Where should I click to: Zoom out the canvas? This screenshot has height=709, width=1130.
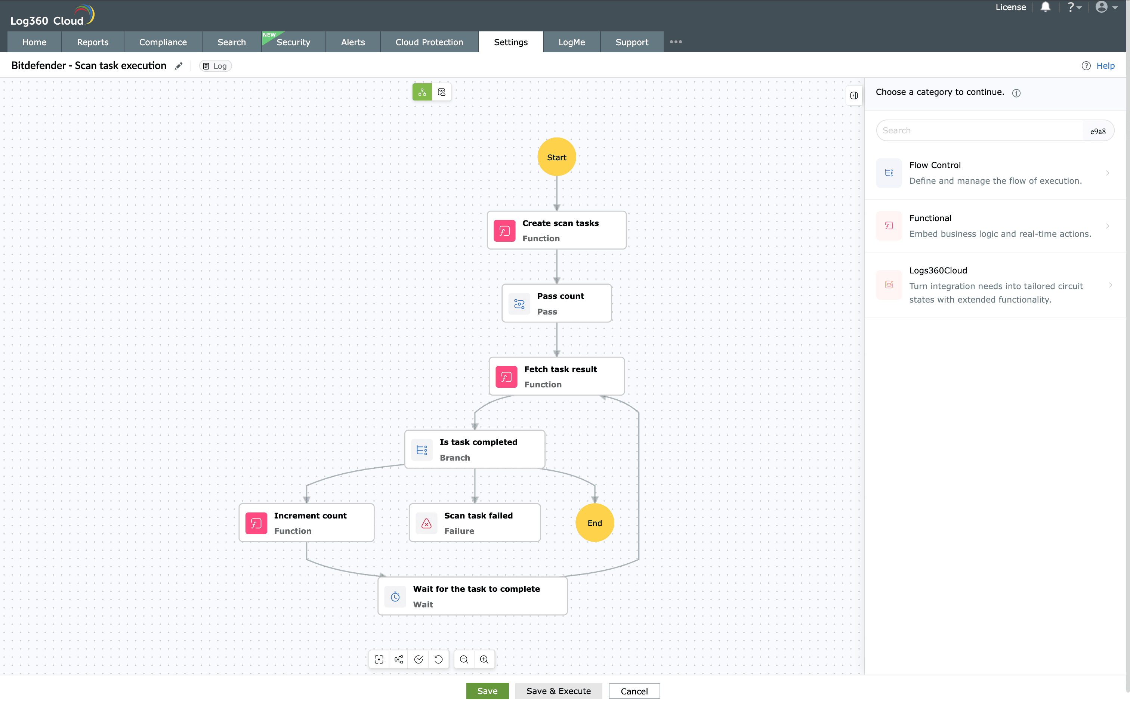[x=464, y=659]
